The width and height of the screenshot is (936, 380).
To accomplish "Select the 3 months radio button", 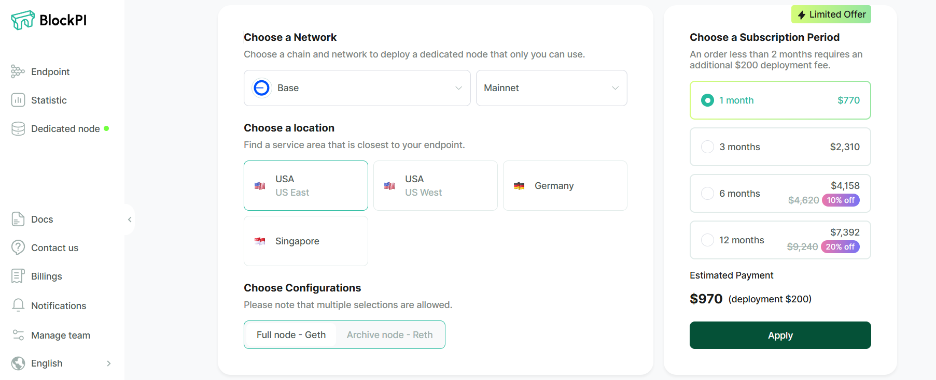I will (707, 147).
